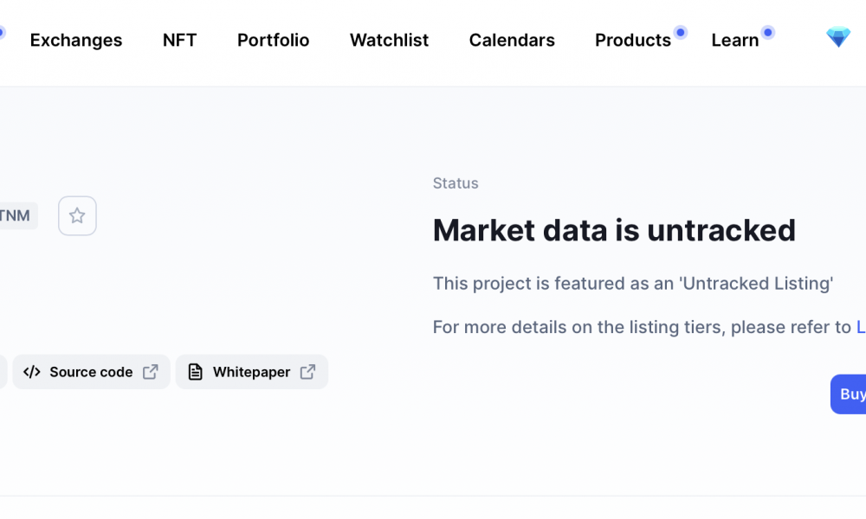866x519 pixels.
Task: Click the document icon on Whitepaper
Action: point(195,372)
